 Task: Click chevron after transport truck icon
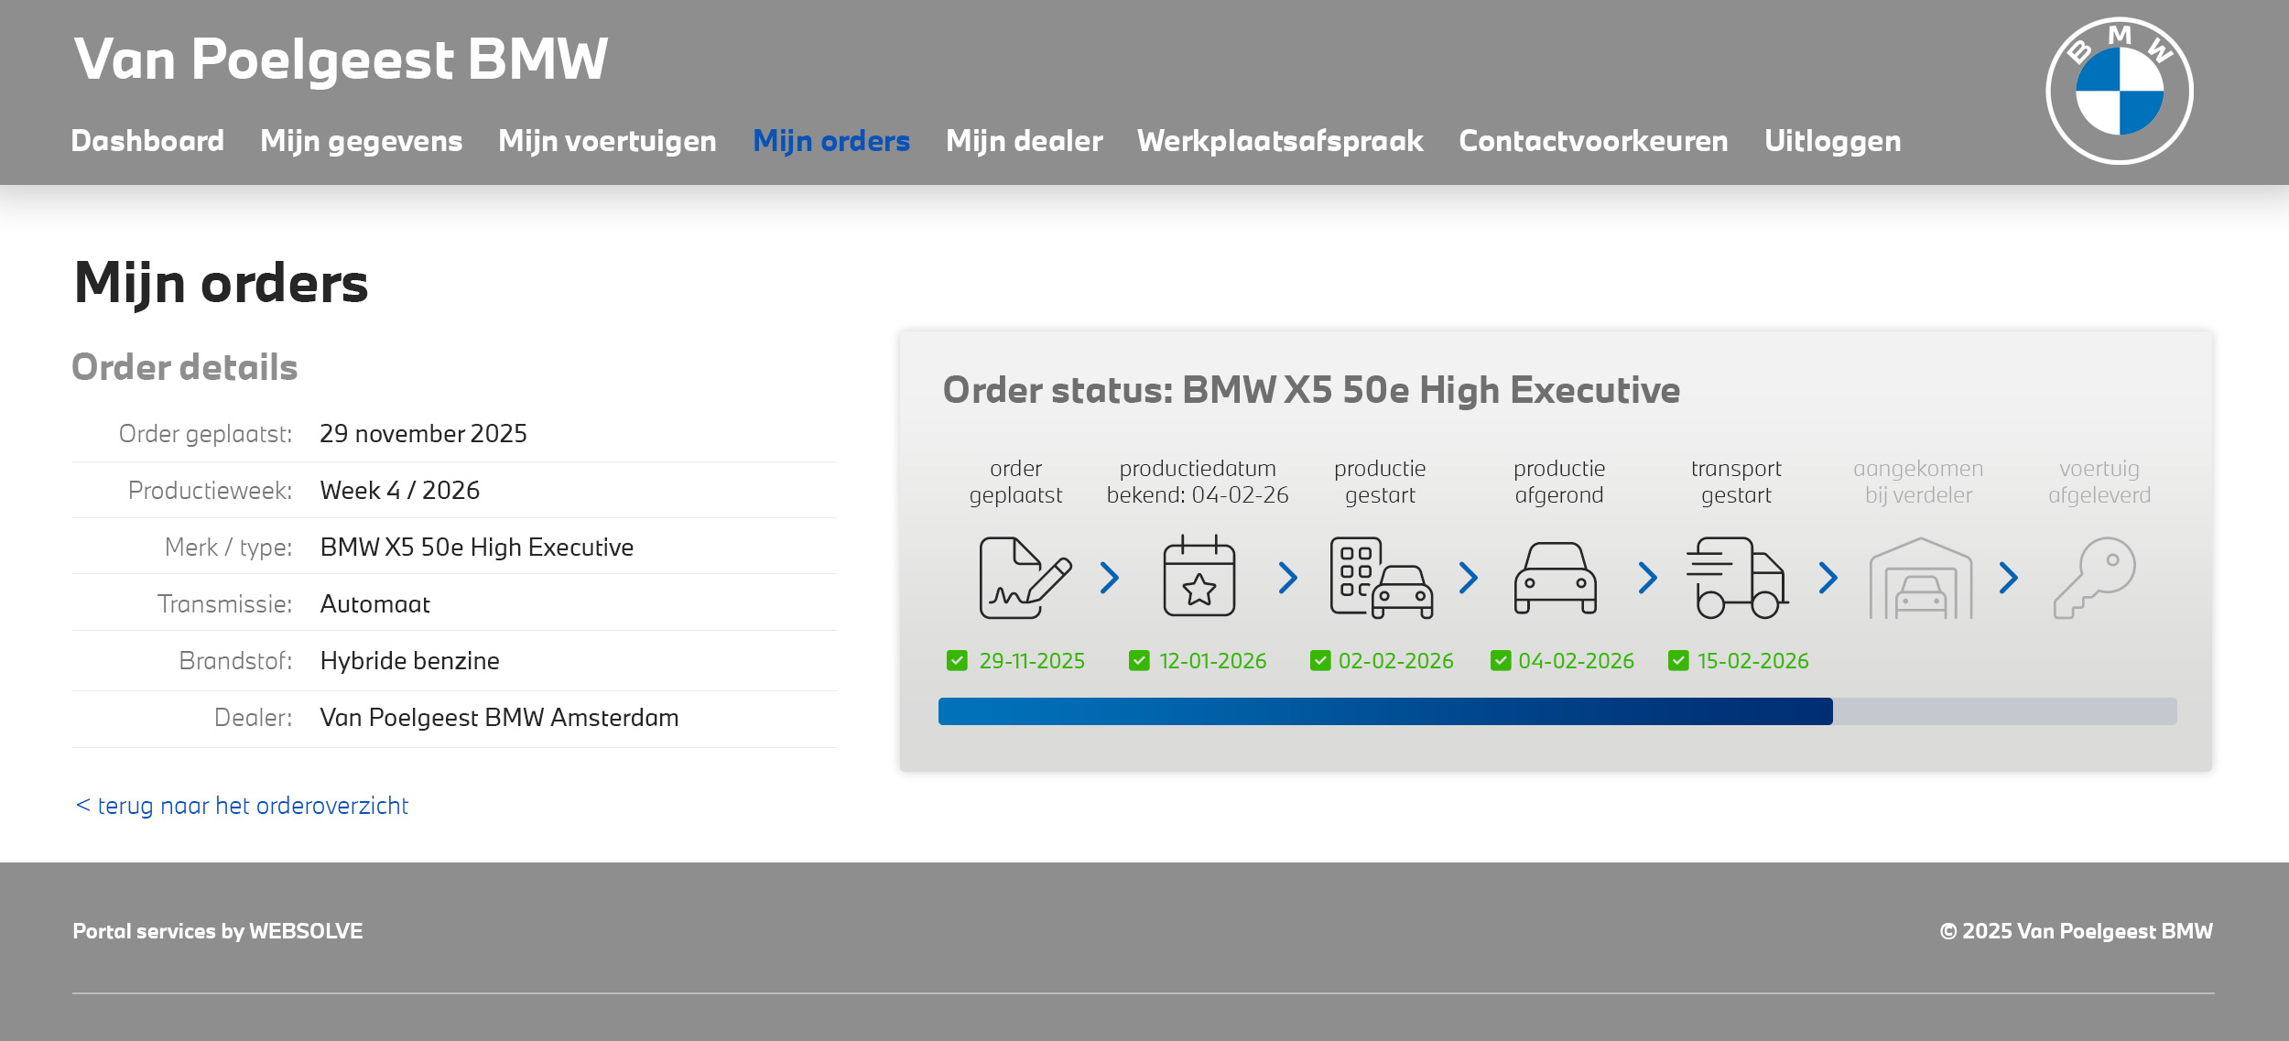1828,578
